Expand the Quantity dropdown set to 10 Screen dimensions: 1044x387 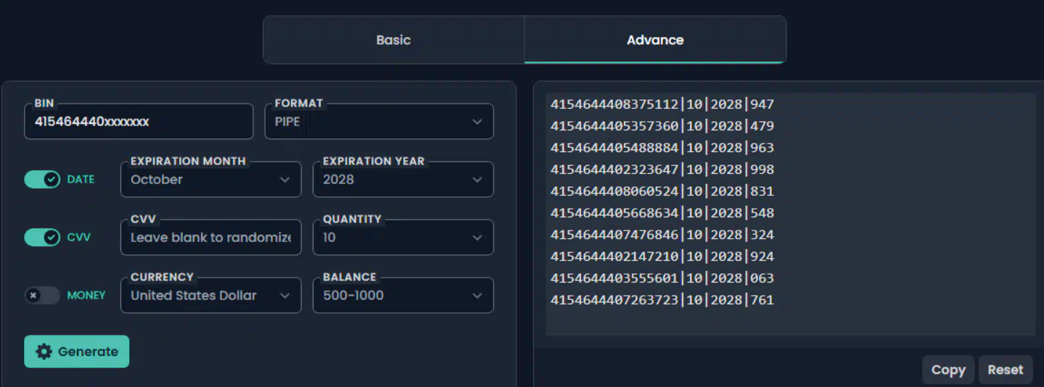click(403, 237)
